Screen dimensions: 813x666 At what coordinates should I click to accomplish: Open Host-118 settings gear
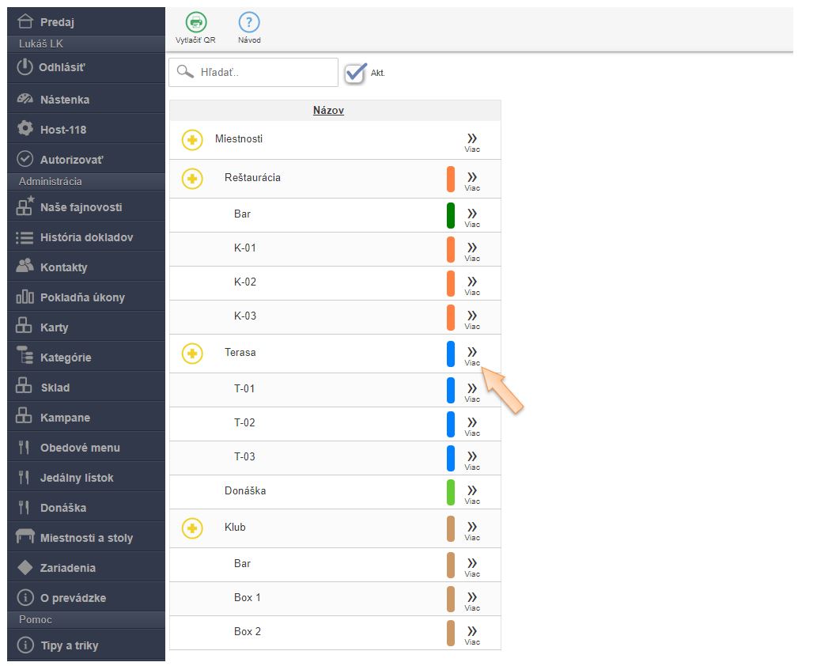tap(25, 129)
